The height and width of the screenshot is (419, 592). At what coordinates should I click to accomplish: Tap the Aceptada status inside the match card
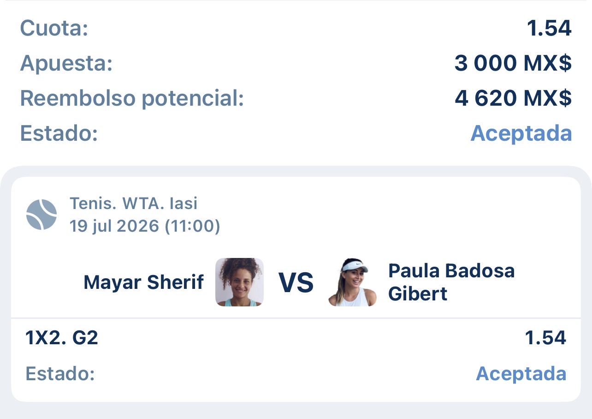pos(521,373)
